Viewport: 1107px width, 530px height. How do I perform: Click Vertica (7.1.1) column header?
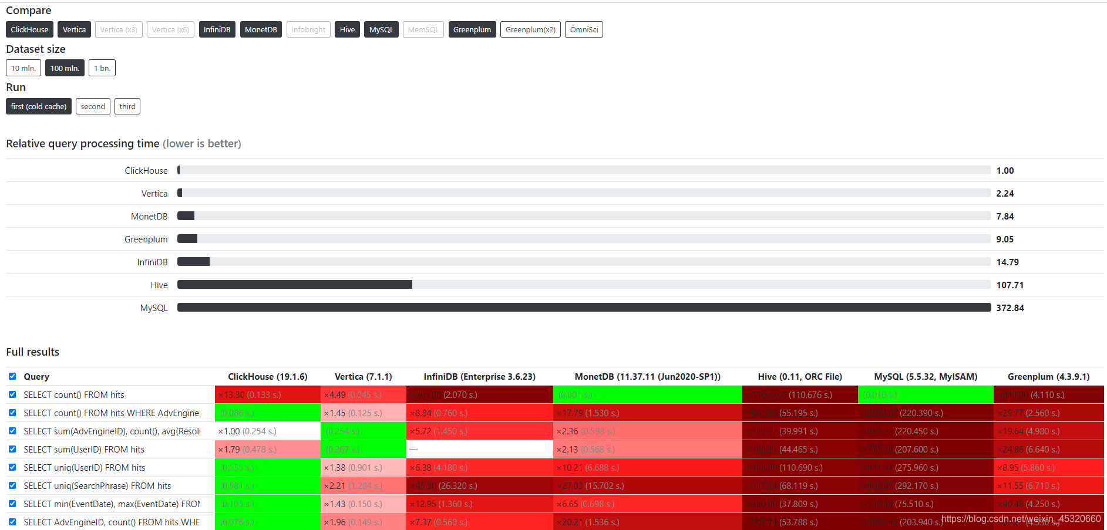[364, 377]
